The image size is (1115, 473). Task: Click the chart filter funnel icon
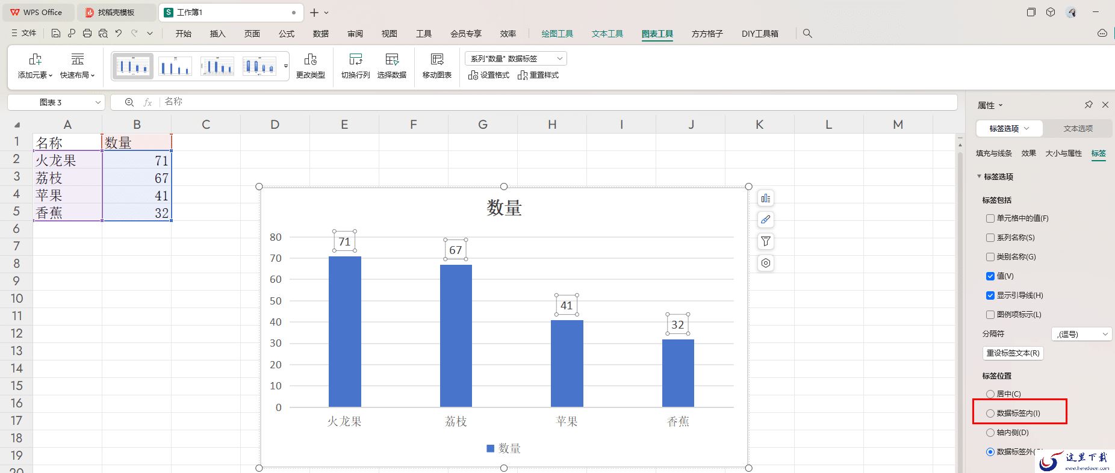click(765, 241)
